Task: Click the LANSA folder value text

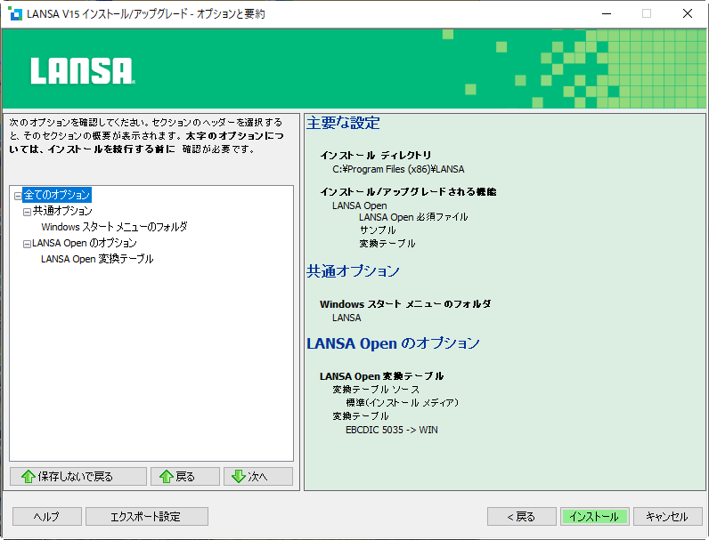Action: 346,318
